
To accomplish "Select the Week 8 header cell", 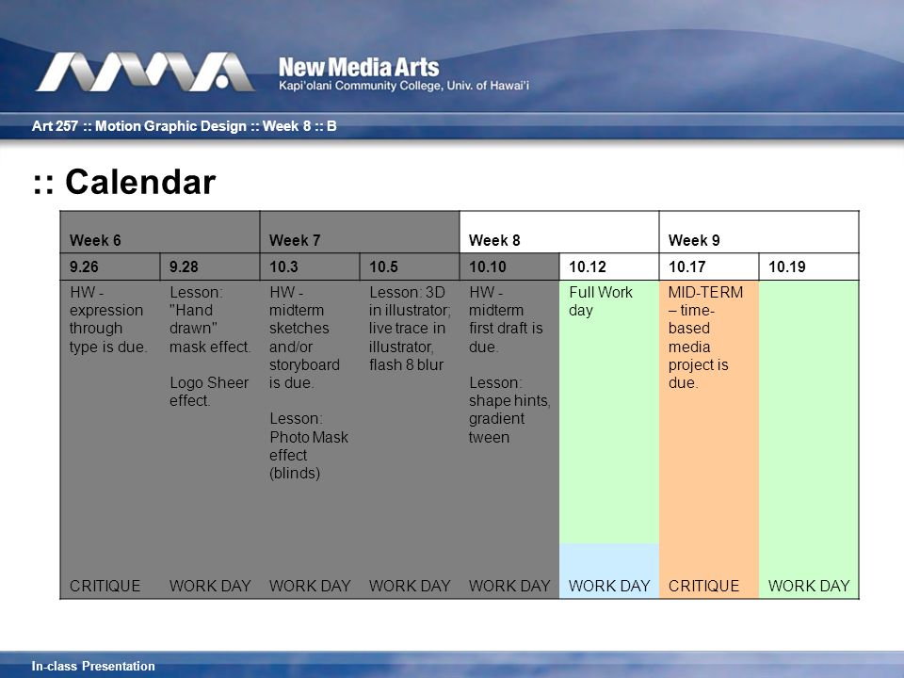I will [x=558, y=232].
